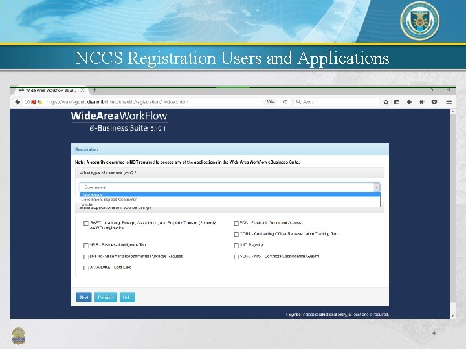Choose Vendor in the user type list
Viewport: 466px width, 349px height.
click(230, 204)
